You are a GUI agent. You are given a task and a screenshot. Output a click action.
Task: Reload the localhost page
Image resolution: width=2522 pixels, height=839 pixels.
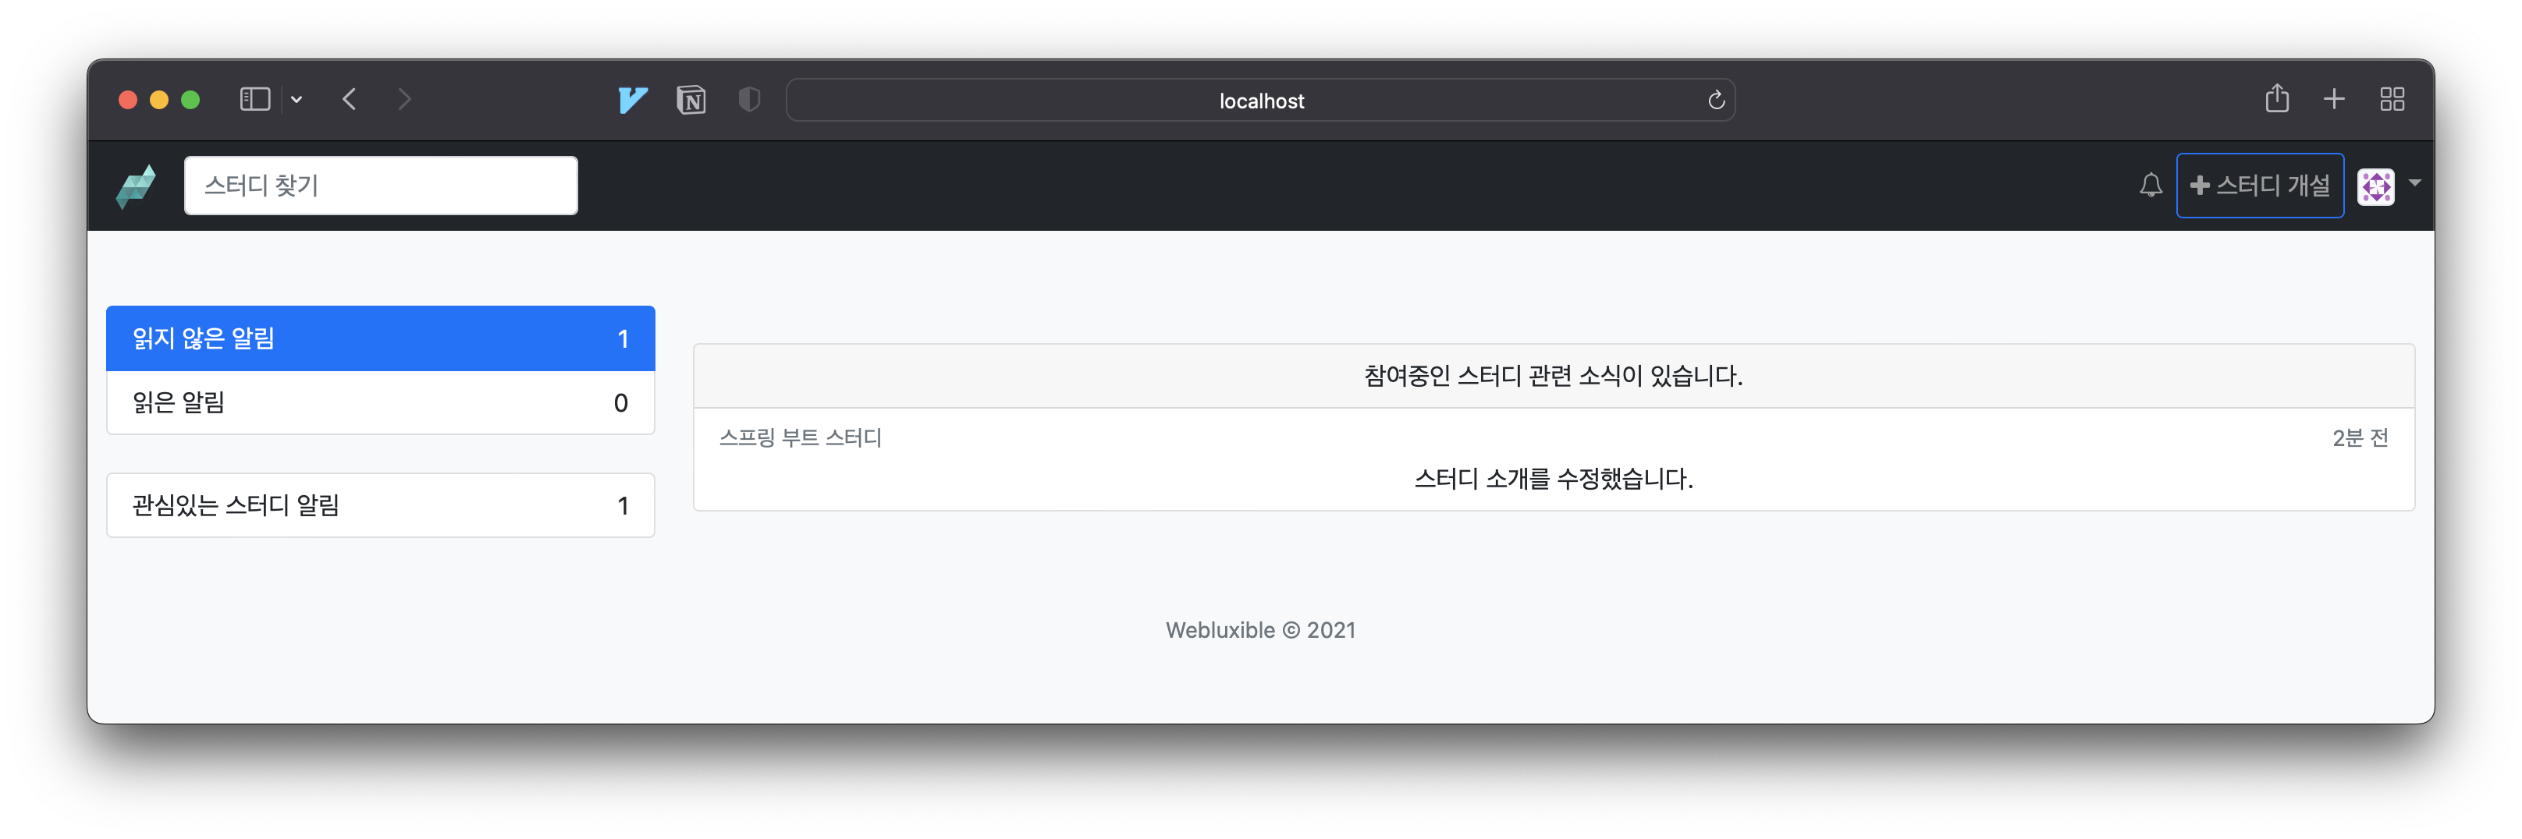click(x=1715, y=101)
